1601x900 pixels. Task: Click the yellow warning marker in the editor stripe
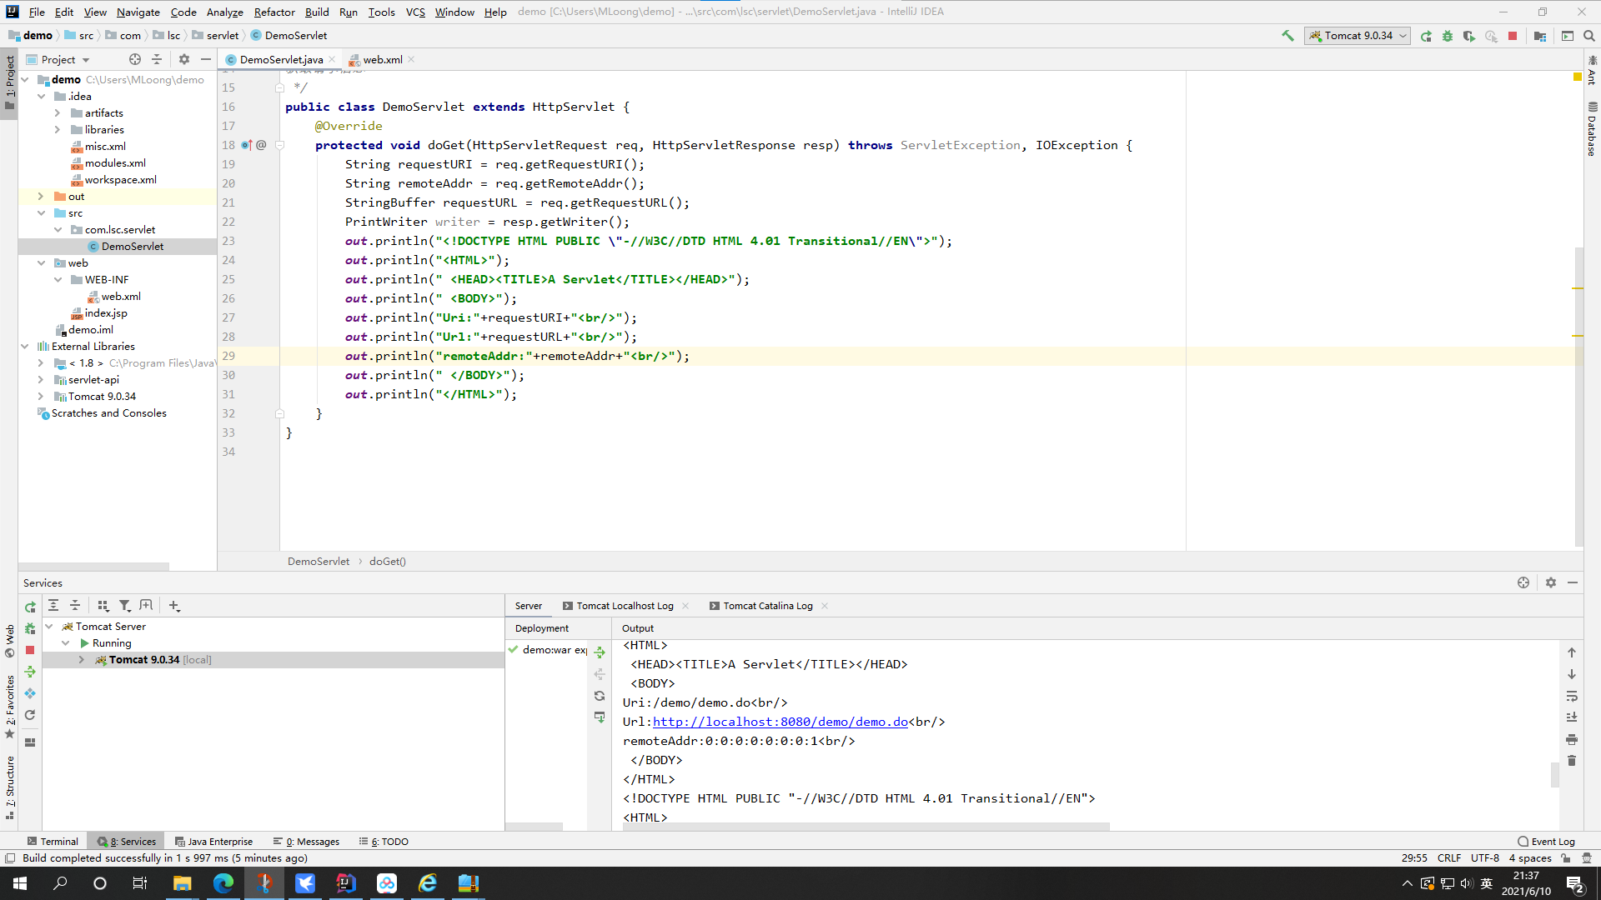point(1577,77)
